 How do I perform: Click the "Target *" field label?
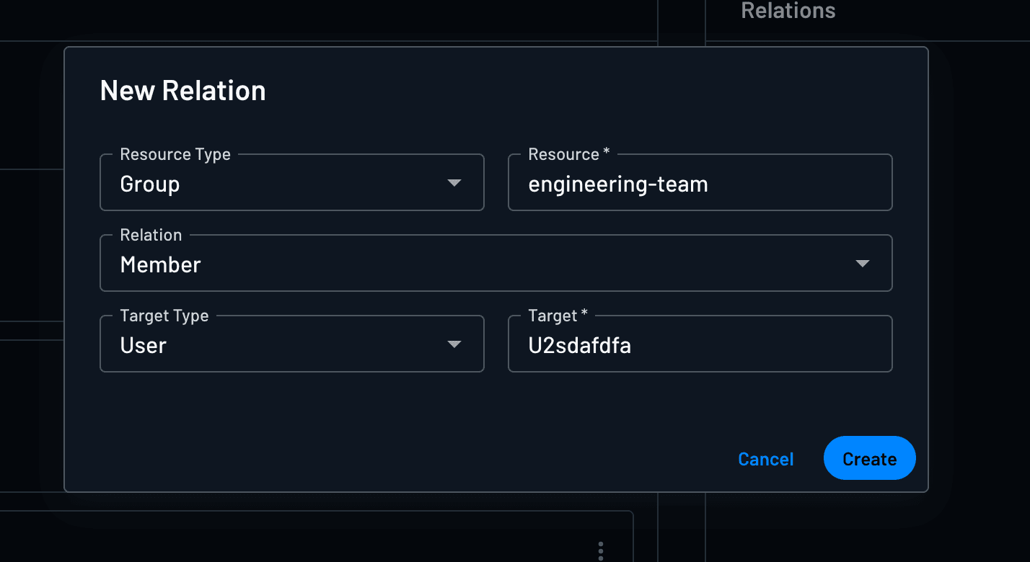click(558, 316)
